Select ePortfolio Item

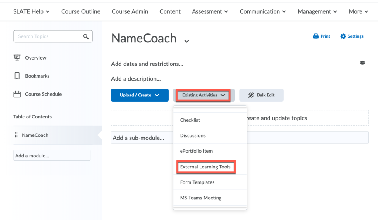pos(210,151)
